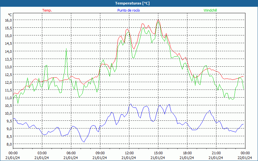Click the °C unit label on the axis
Screen dimensions: 258x161
pos(10,15)
